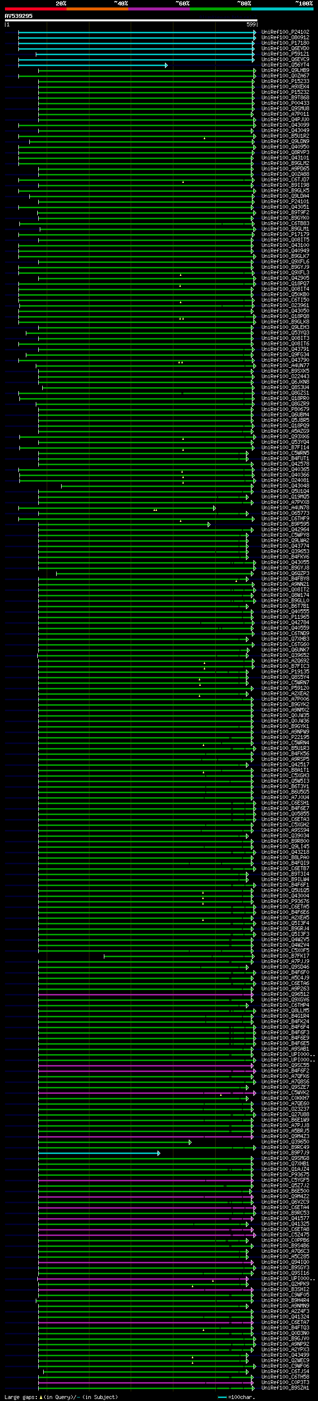318x1401 pixels.
Task: Open hit UniRef100_A2Z4F3
Action: (x=285, y=1311)
